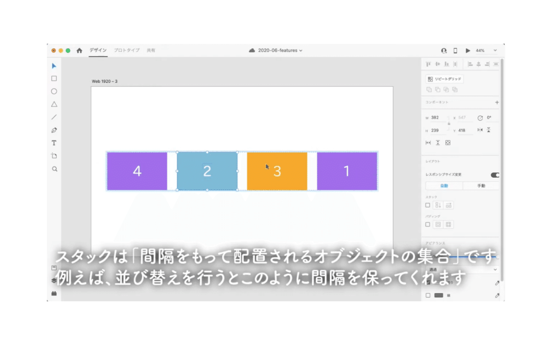Flip the selection horizontally
Screen dimensions: 552x345
pos(480,130)
